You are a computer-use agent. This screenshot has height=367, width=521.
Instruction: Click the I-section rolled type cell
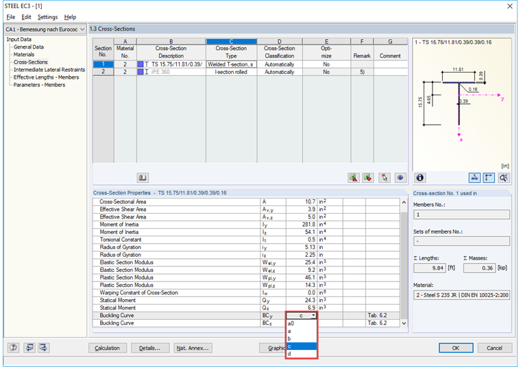coord(231,72)
